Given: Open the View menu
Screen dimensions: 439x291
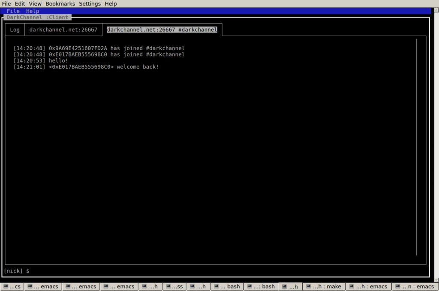Looking at the screenshot, I should pyautogui.click(x=35, y=3).
